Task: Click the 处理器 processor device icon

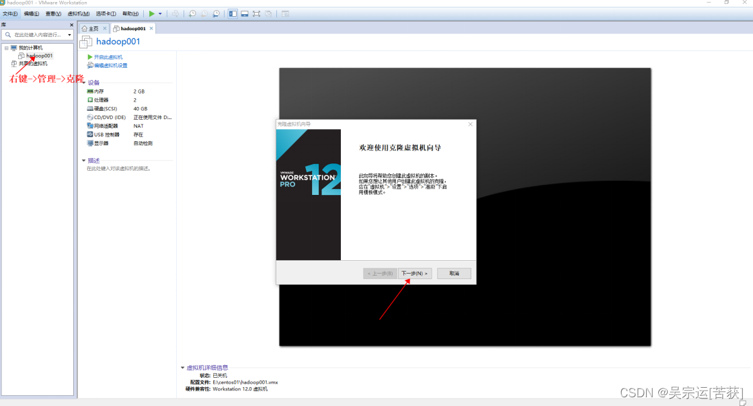Action: point(90,100)
